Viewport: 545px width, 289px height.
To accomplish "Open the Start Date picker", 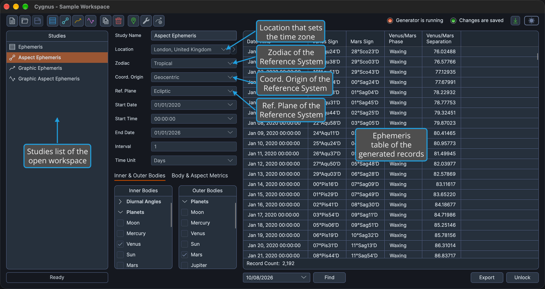I will [x=194, y=105].
